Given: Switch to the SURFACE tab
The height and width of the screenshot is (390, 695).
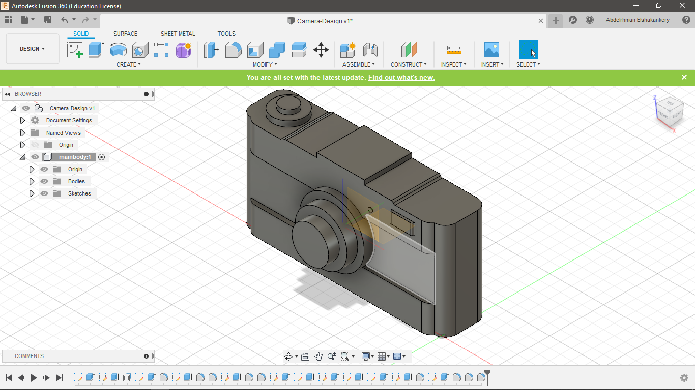Looking at the screenshot, I should click(125, 34).
